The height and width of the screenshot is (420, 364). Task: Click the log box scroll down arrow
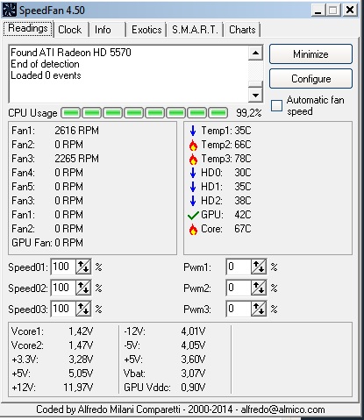[x=255, y=95]
